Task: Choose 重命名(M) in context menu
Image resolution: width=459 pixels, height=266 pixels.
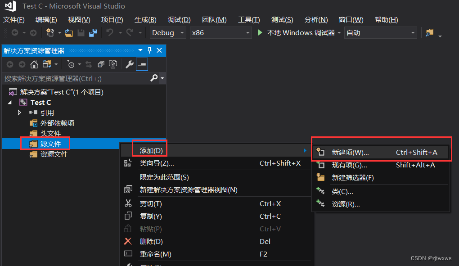Action: (216, 254)
